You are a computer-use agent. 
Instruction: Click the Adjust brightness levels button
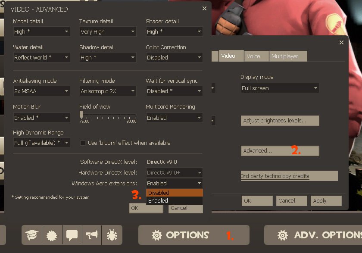coord(280,121)
